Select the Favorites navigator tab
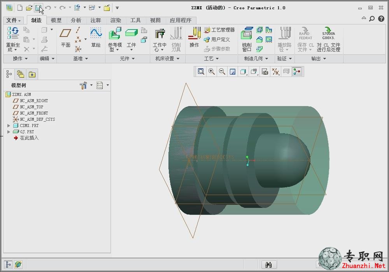Screen dimensions: 389x272 coord(32,74)
